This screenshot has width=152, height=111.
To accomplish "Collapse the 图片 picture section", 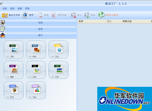I will (38, 35).
